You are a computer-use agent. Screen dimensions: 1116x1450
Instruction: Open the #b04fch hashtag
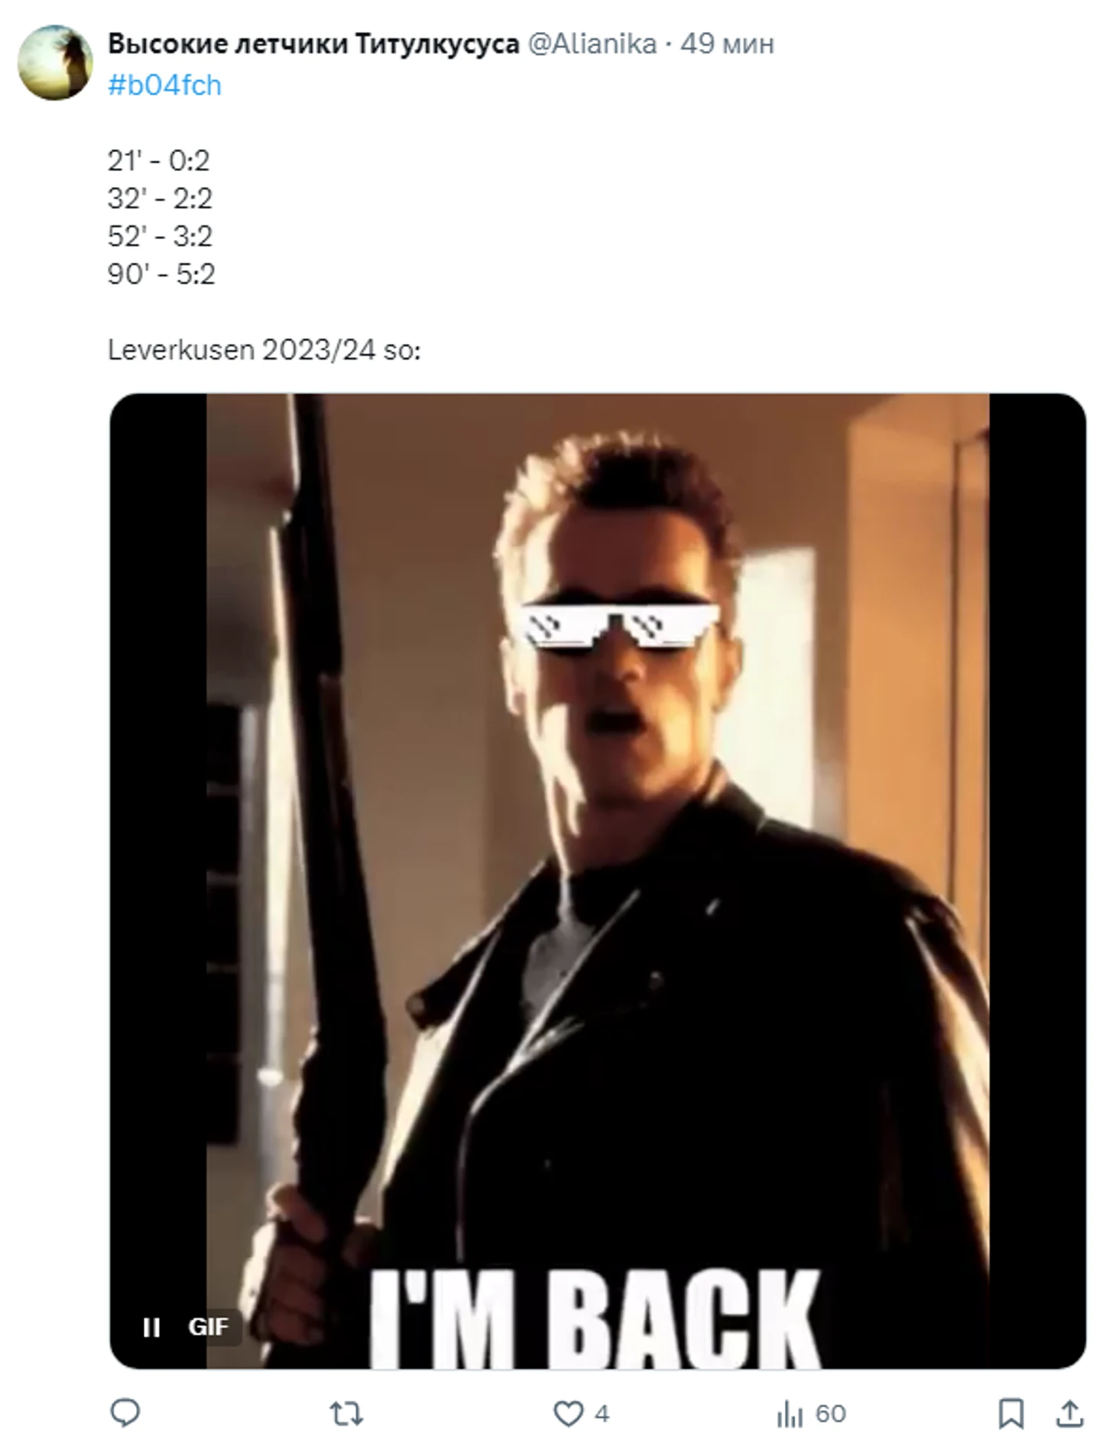pos(164,85)
